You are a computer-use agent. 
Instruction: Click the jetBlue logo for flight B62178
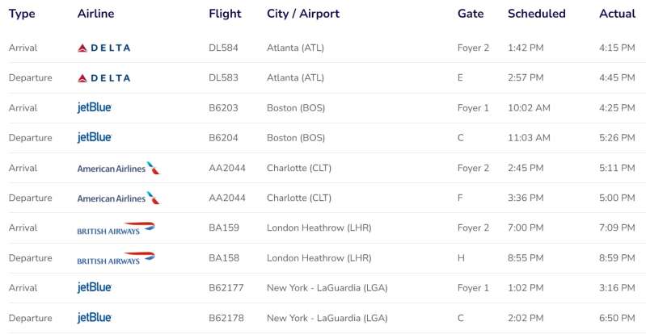tap(95, 318)
